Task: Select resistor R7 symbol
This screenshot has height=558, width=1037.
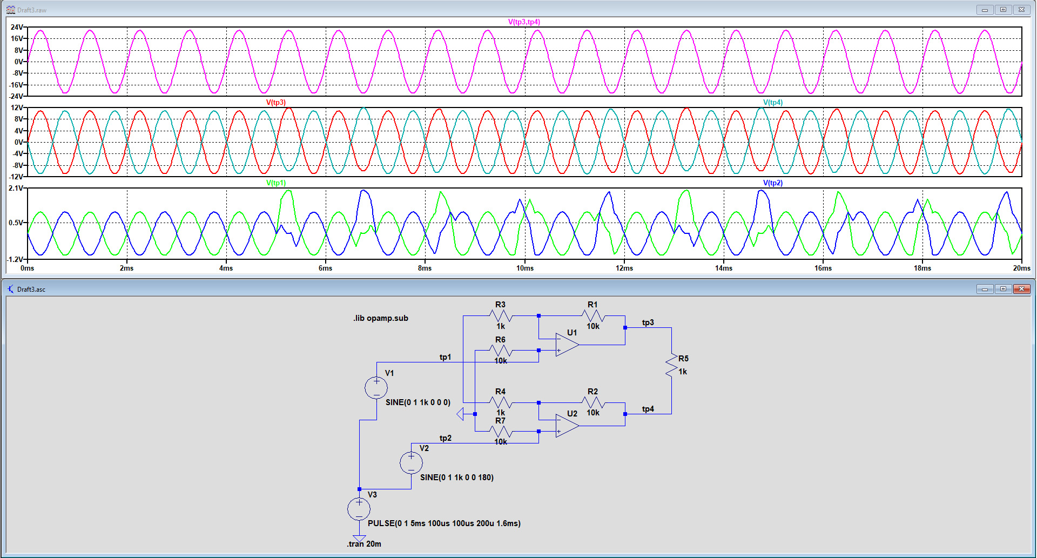Action: point(501,431)
